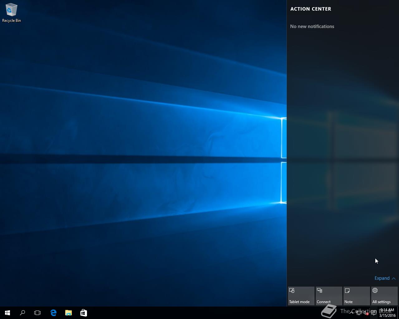
Task: Toggle Tablet mode quick action
Action: (301, 296)
